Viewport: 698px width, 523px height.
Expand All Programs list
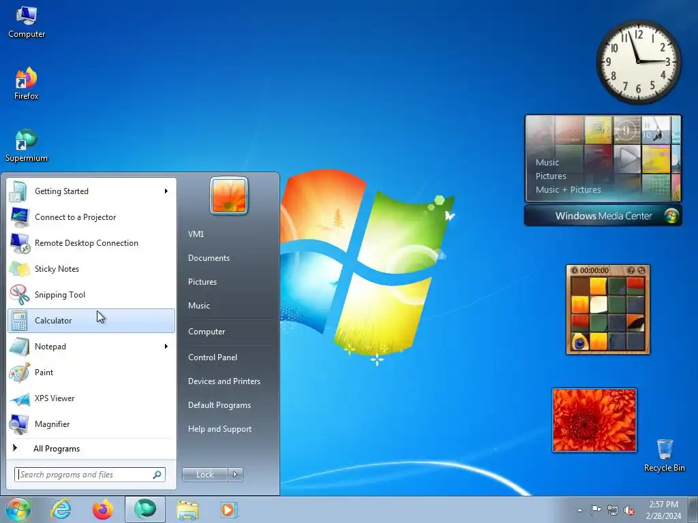pyautogui.click(x=56, y=449)
